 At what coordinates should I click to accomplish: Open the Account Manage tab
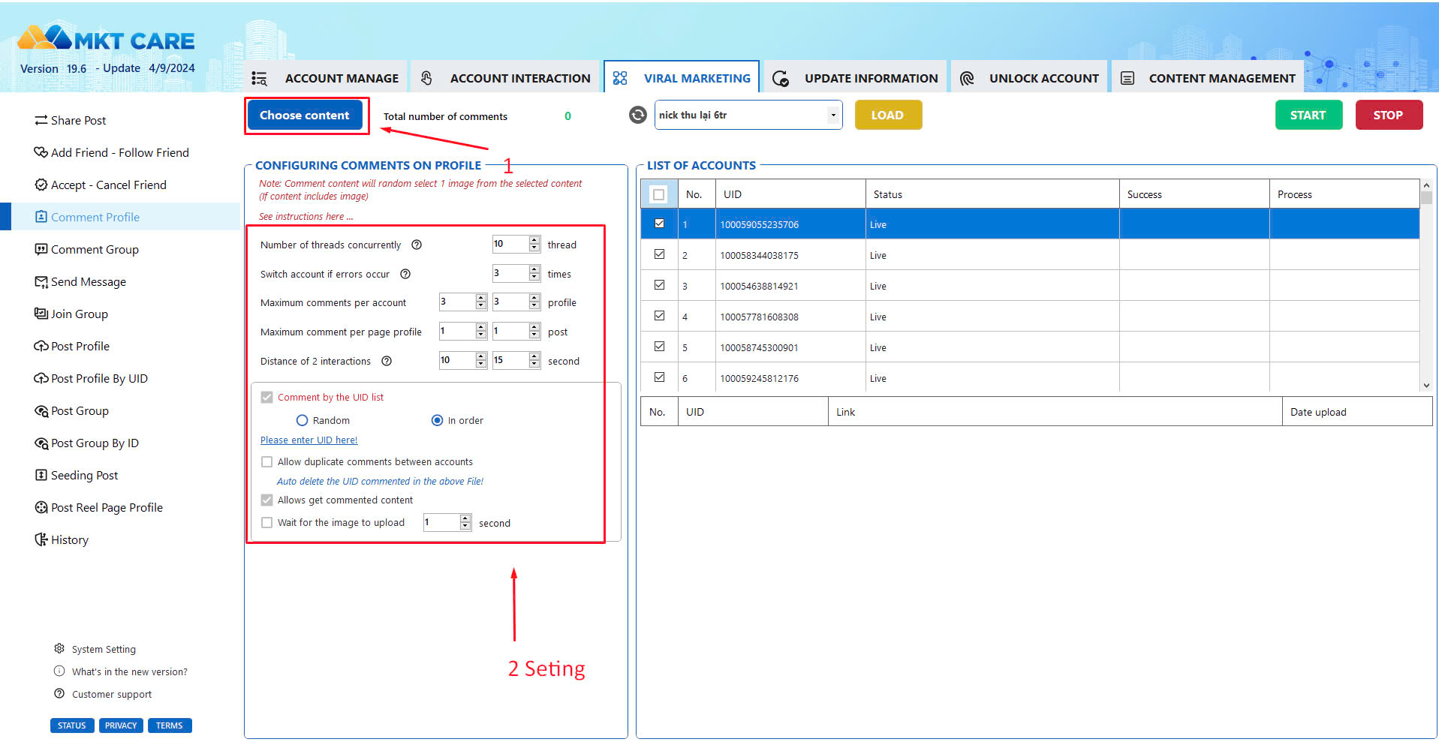(x=325, y=78)
